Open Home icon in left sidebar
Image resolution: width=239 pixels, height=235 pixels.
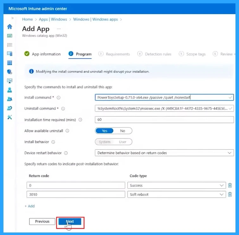[9, 27]
